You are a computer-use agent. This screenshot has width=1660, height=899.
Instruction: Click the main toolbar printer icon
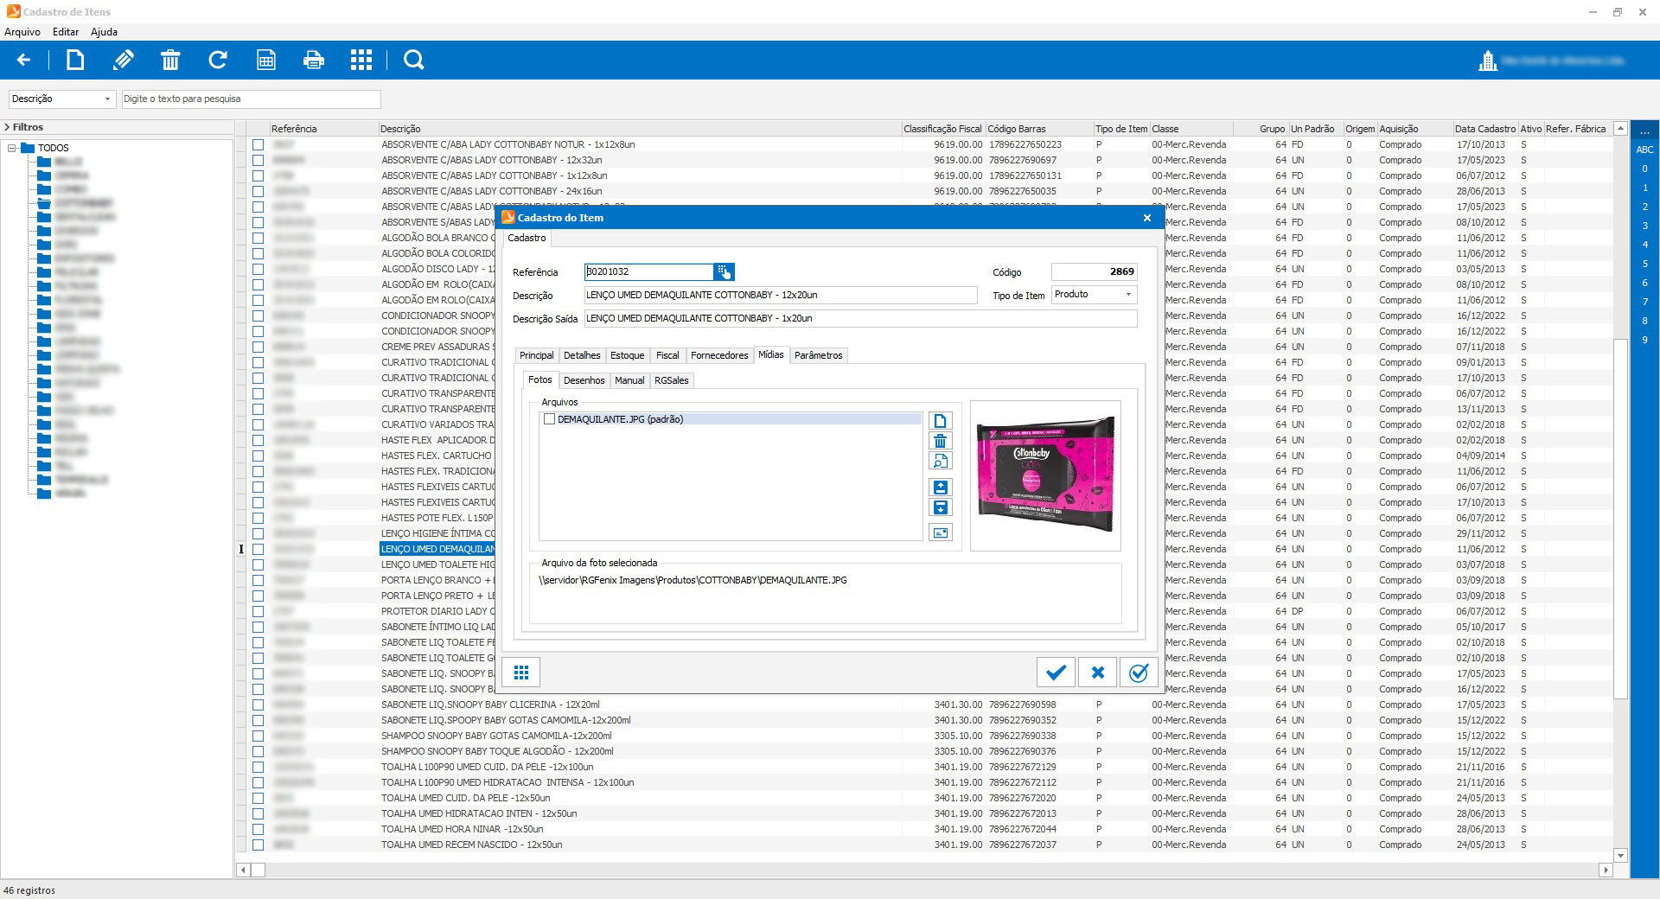pyautogui.click(x=314, y=60)
